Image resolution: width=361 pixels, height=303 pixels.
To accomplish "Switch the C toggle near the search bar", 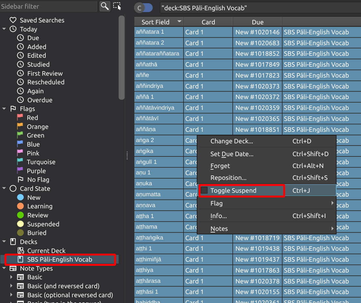I will coord(143,8).
